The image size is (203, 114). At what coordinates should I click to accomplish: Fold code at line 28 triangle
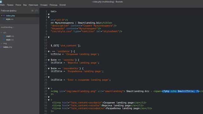point(49,89)
